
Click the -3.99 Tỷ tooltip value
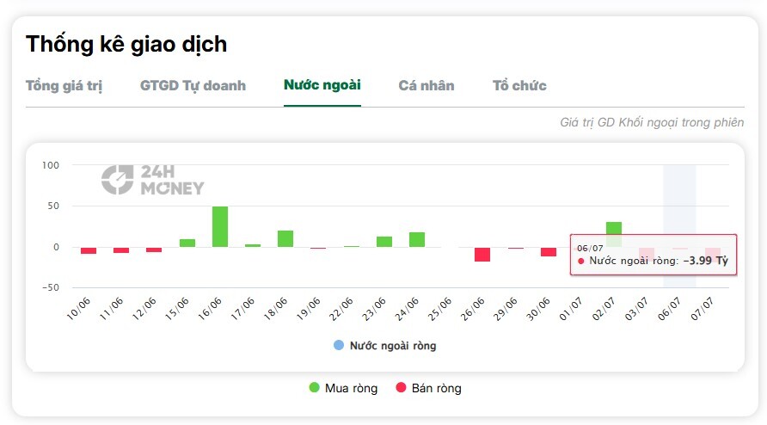pyautogui.click(x=705, y=261)
